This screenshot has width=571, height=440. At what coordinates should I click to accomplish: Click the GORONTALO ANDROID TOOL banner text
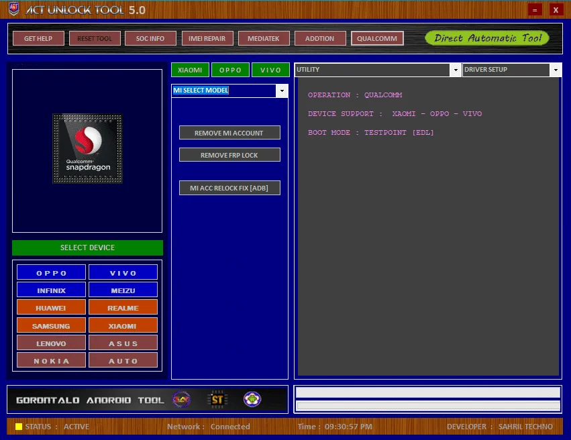coord(90,400)
